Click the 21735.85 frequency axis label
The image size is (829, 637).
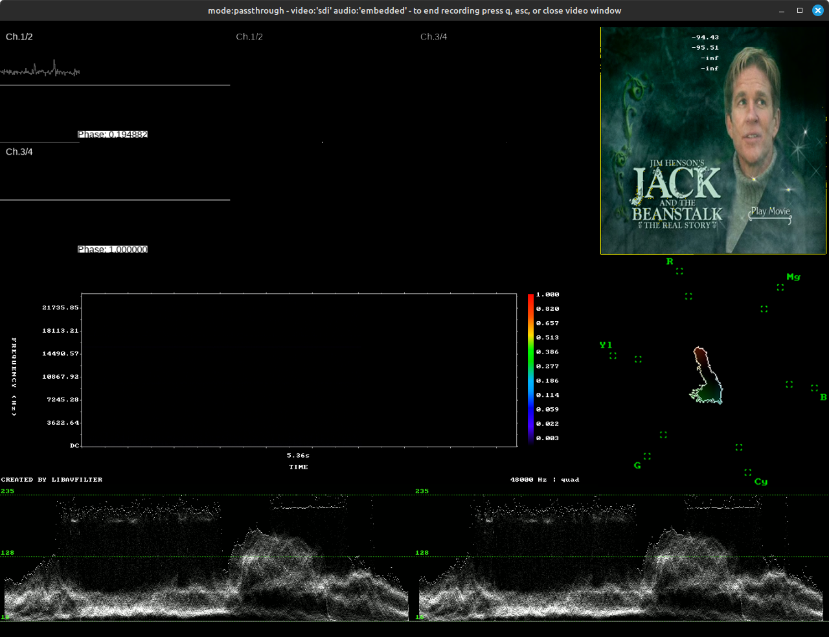[x=60, y=307]
